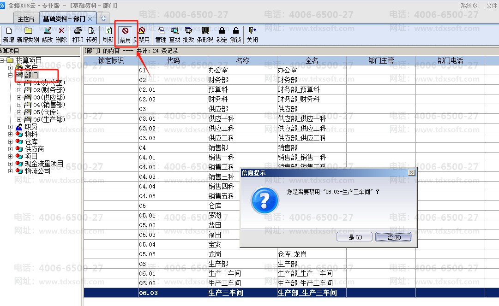The height and width of the screenshot is (306, 499).
Task: Click the 供应部_供应三科 cell
Action: [x=312, y=138]
